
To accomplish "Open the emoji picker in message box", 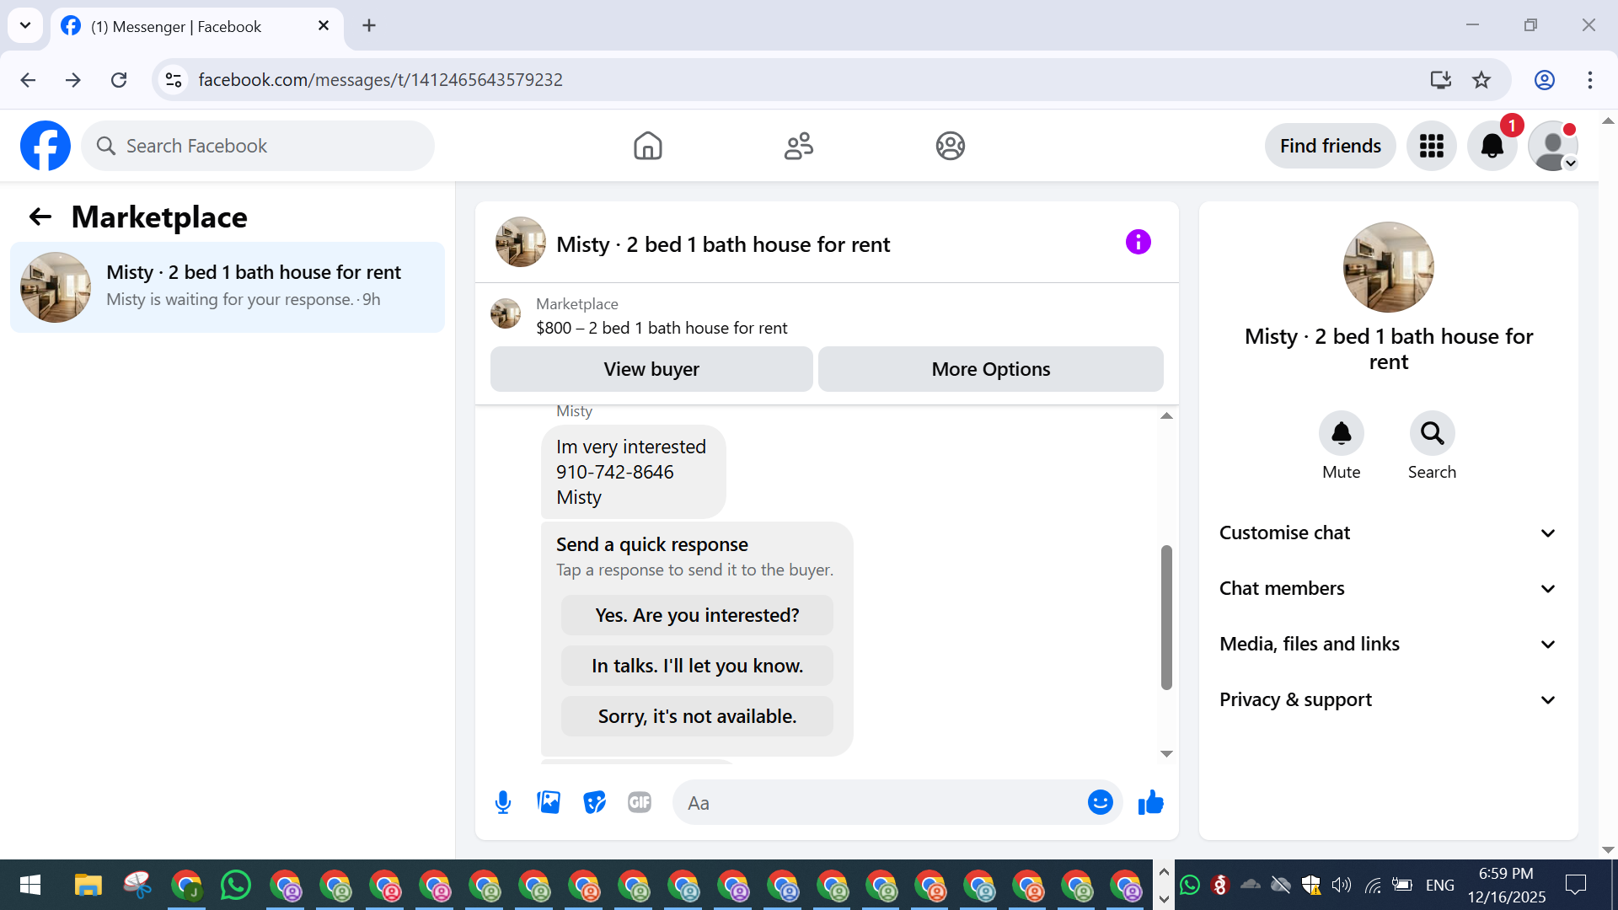I will [x=1101, y=803].
